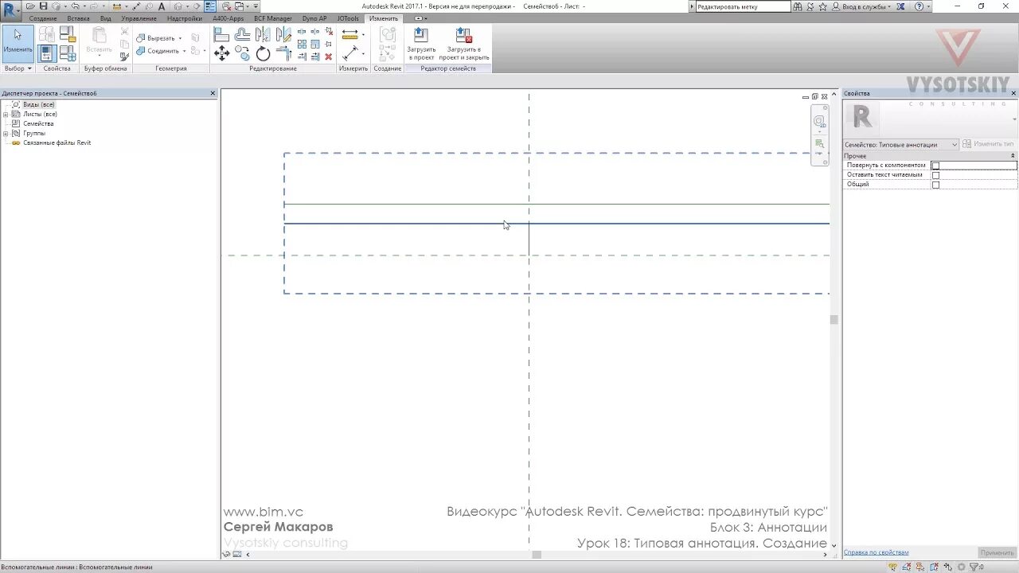Click the Autodesk Exchange X icon
The width and height of the screenshot is (1019, 573).
pyautogui.click(x=900, y=6)
